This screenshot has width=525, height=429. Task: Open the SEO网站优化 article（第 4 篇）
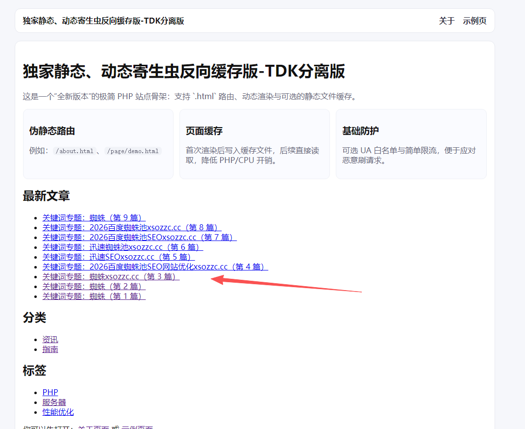coord(155,267)
